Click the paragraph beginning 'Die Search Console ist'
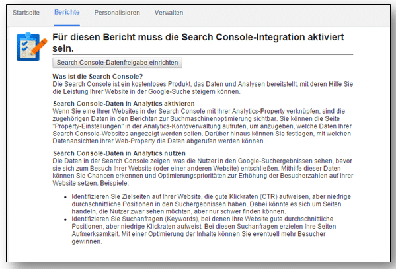The height and width of the screenshot is (269, 396). 203,88
